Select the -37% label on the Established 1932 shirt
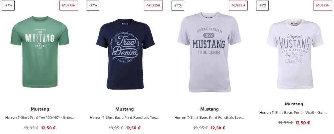334x134 pixels. pyautogui.click(x=178, y=6)
